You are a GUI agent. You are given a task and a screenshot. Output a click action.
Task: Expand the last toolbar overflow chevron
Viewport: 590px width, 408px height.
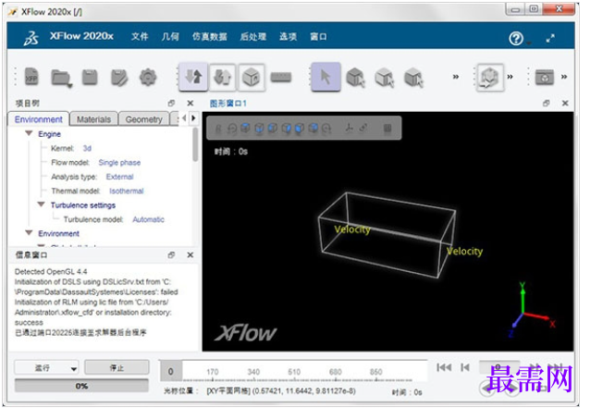(564, 77)
